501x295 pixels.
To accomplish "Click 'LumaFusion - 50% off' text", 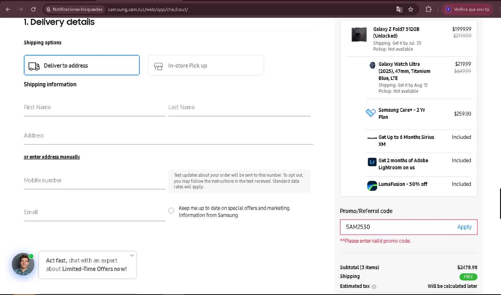I will [403, 184].
